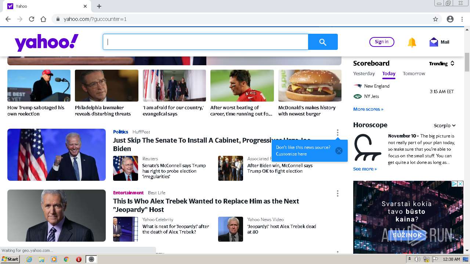Click the AdChoices icon on ad
This screenshot has width=470, height=264.
(454, 184)
